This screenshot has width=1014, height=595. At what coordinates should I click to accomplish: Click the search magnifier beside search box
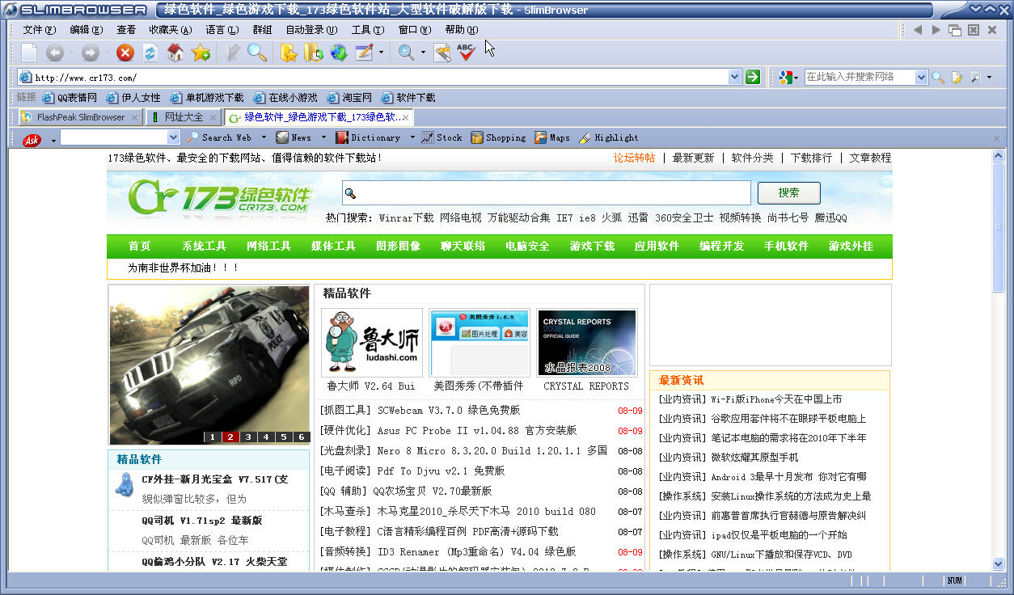pos(938,78)
